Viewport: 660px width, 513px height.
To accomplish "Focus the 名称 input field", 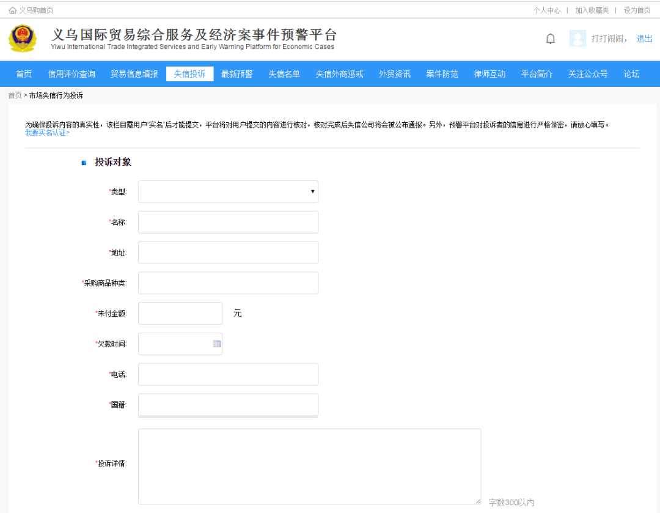I will click(x=228, y=222).
